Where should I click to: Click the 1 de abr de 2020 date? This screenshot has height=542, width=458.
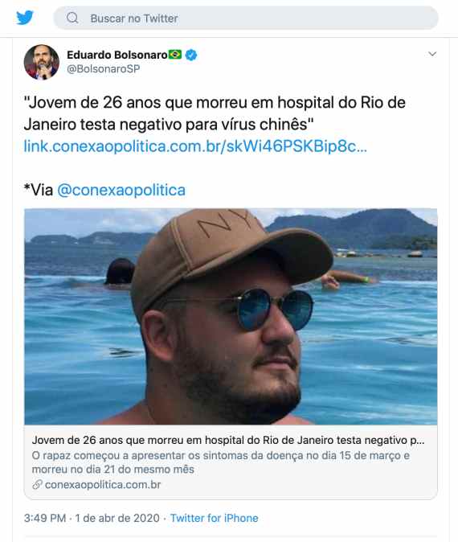tap(117, 518)
